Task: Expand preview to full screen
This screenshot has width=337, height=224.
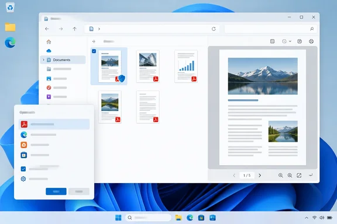Action: pos(299,176)
